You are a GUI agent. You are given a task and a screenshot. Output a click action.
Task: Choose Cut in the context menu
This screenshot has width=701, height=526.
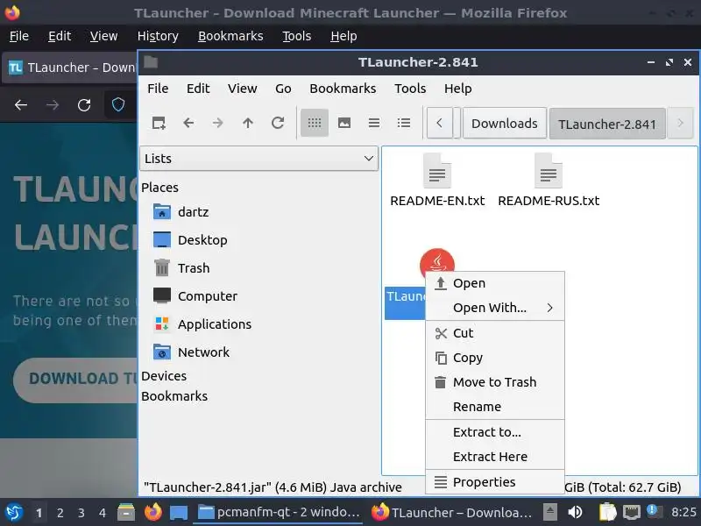pyautogui.click(x=495, y=333)
